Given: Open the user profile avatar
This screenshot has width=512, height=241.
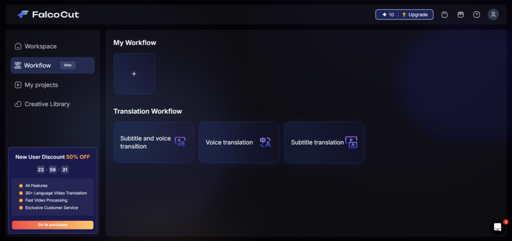Looking at the screenshot, I should point(493,14).
